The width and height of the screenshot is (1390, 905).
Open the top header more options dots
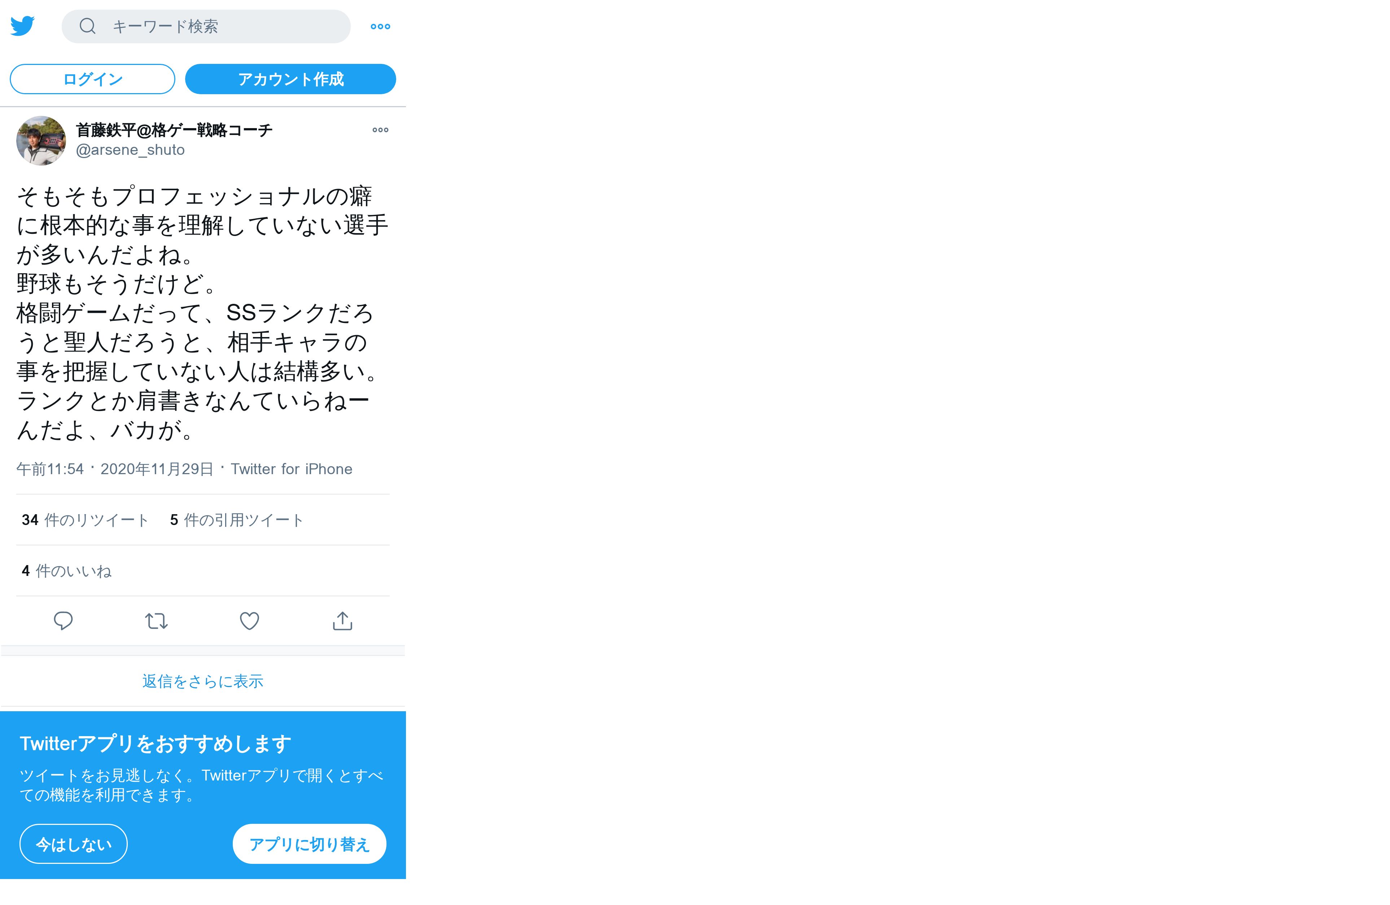pos(380,26)
